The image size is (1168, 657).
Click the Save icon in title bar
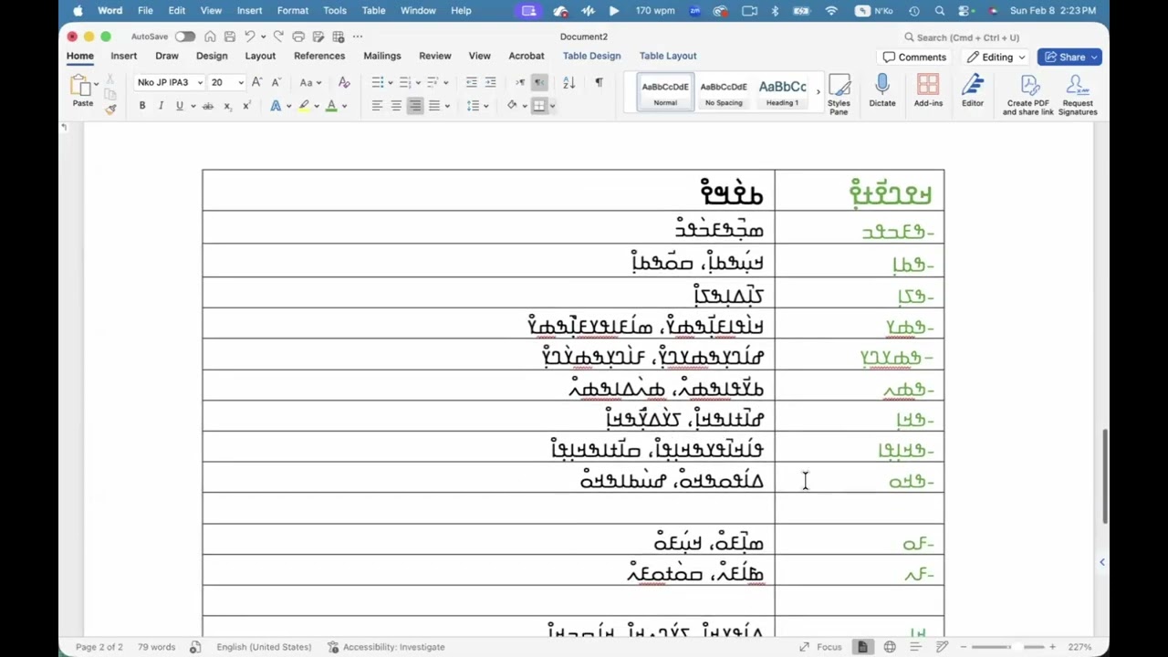(x=229, y=36)
